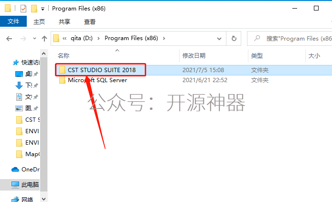Click the sidebar scrollbar down arrow
The width and height of the screenshot is (332, 202).
click(43, 199)
